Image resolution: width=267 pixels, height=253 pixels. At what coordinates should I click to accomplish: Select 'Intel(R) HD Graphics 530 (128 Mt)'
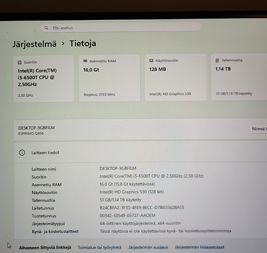[x=131, y=192]
